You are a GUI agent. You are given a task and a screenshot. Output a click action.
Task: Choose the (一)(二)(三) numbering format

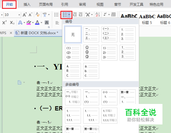click(109, 34)
